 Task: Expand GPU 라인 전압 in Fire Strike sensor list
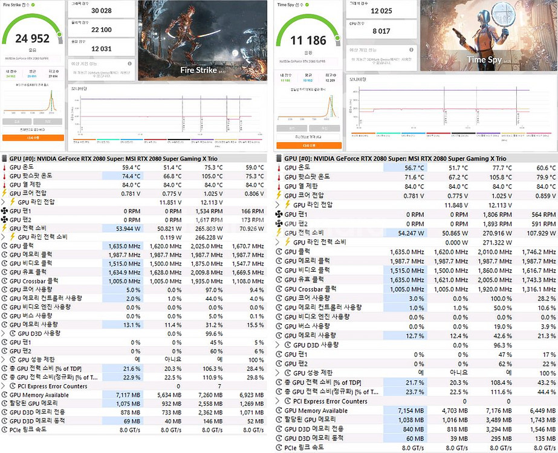click(x=3, y=202)
